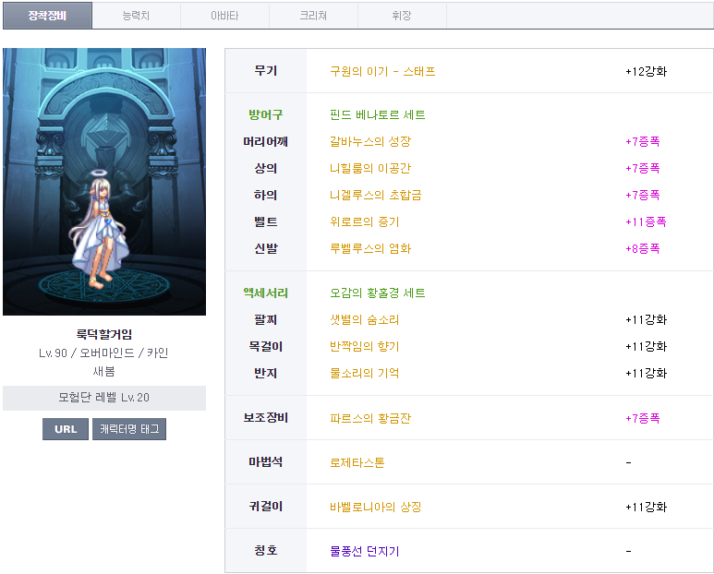This screenshot has height=574, width=714.
Task: Click belt item 위로르의 증기
Action: click(364, 222)
